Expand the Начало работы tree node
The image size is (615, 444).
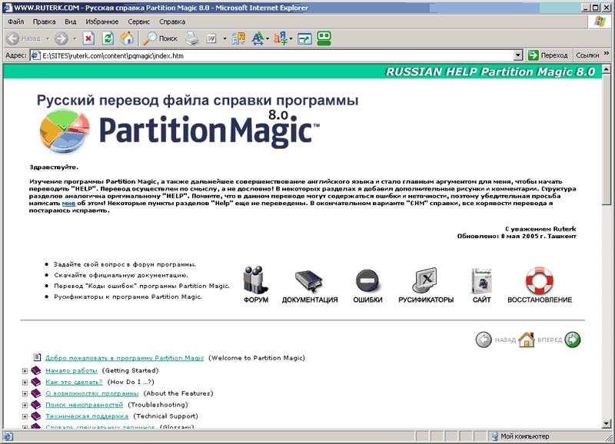pos(25,371)
